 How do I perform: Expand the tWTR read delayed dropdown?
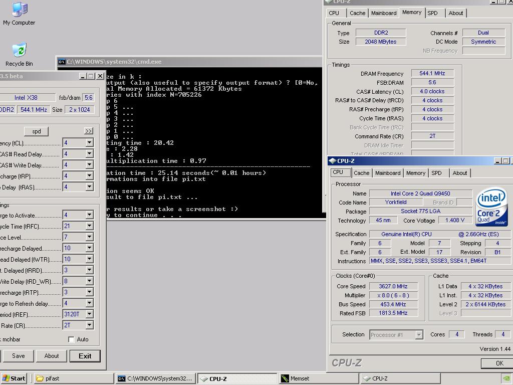coord(89,259)
